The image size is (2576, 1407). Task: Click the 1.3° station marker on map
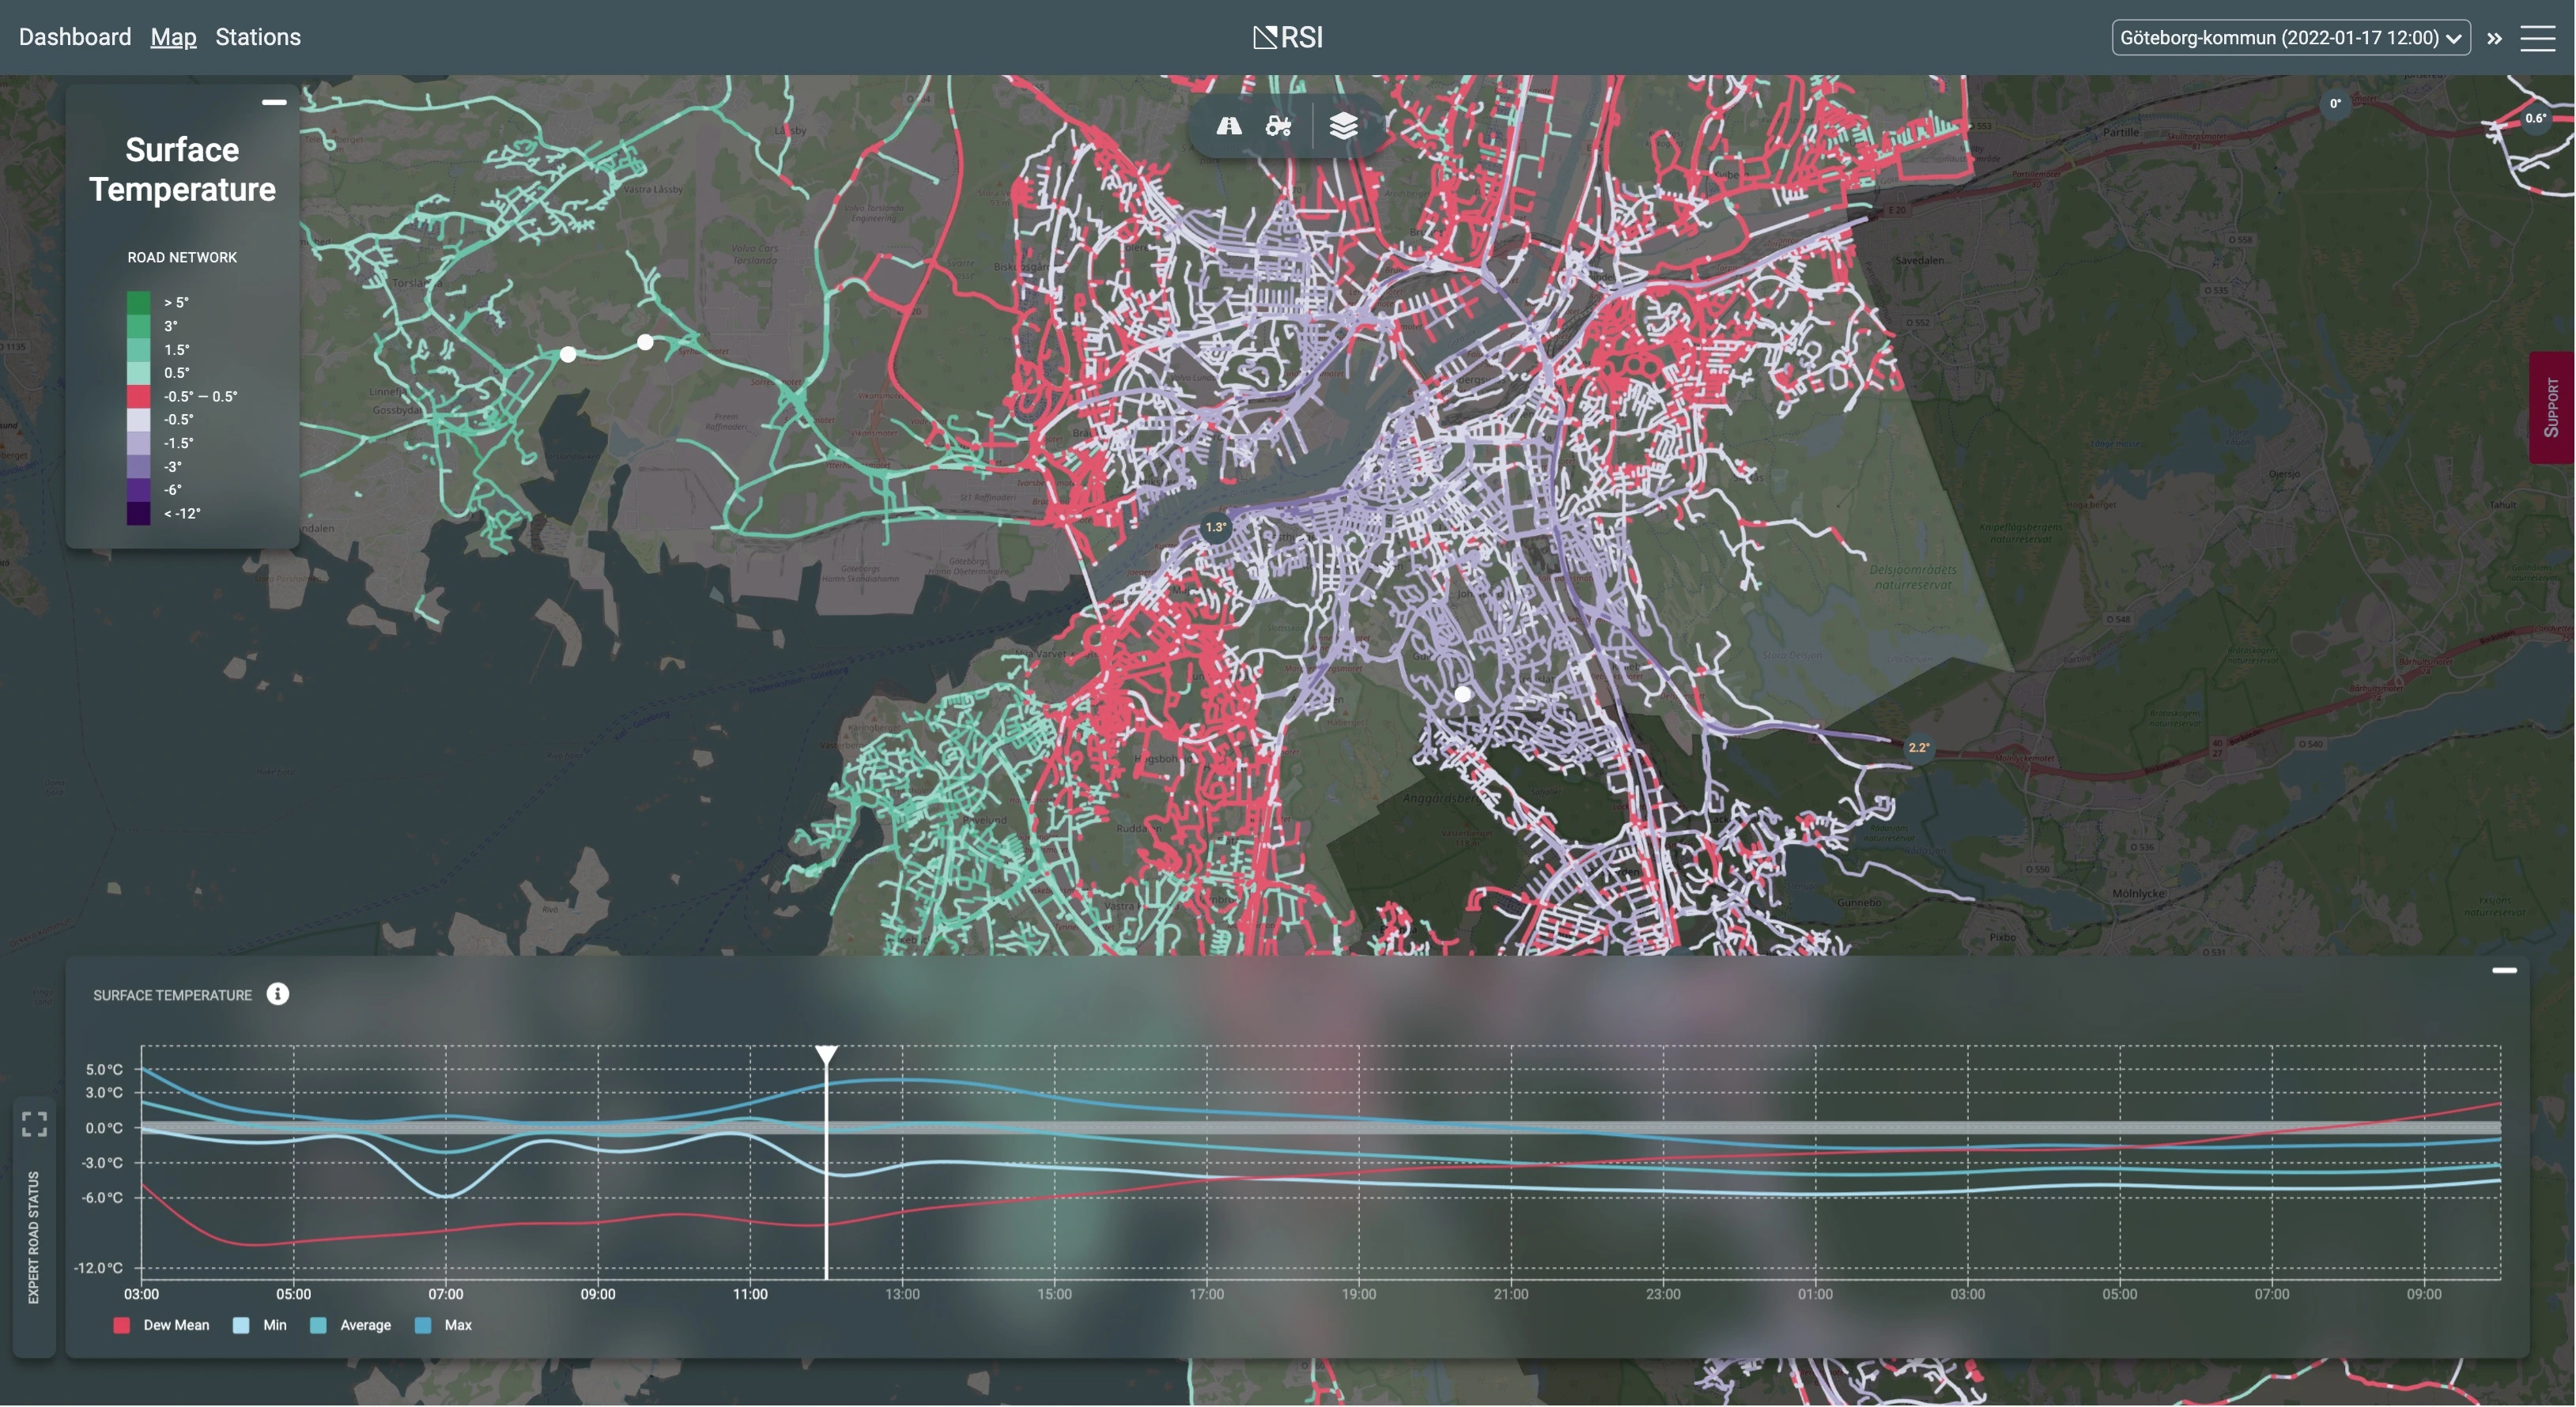pyautogui.click(x=1216, y=527)
